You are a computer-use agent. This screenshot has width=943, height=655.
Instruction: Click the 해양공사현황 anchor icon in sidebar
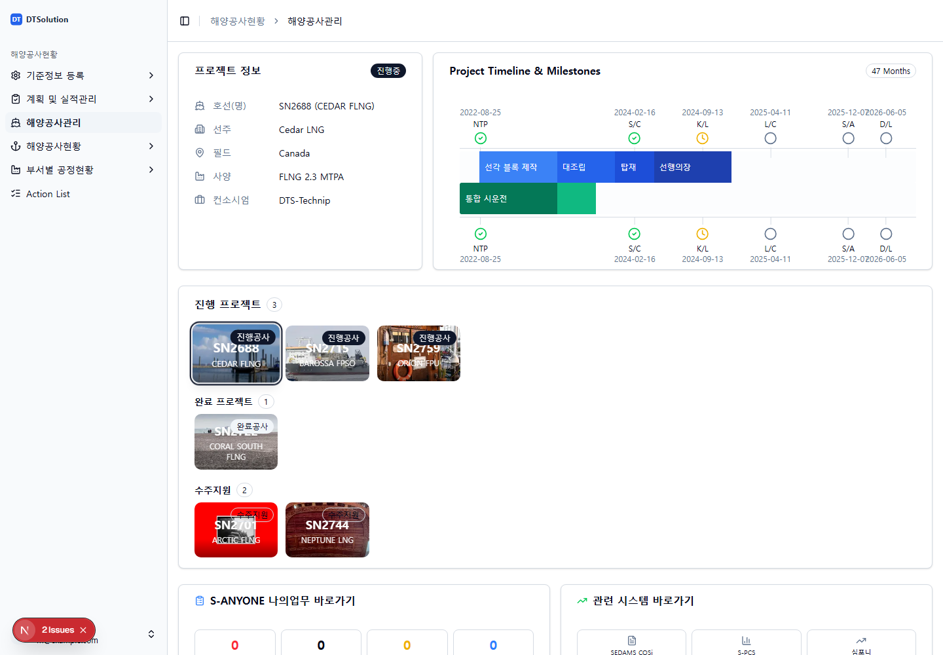click(x=16, y=146)
